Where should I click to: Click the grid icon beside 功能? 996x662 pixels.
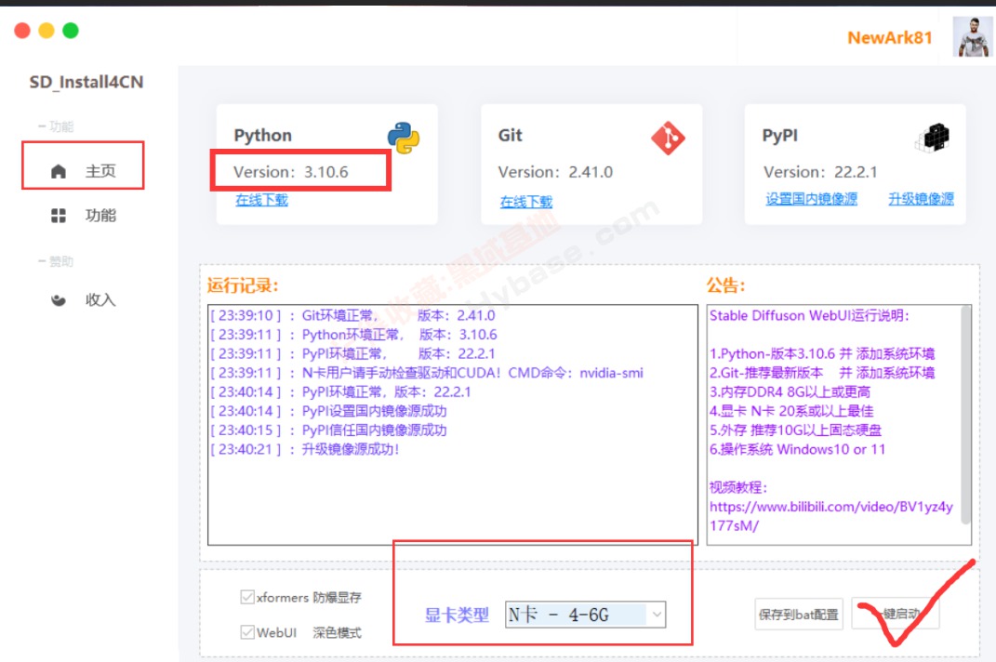[59, 216]
